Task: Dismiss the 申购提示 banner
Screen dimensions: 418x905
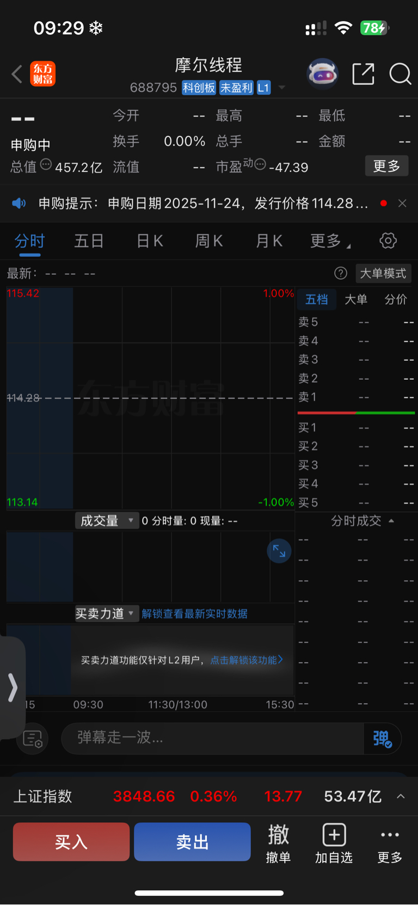Action: (x=402, y=204)
